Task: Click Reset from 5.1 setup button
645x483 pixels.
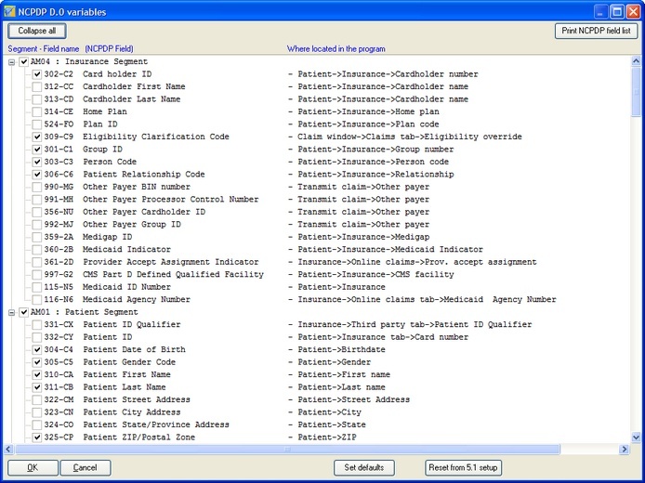Action: point(463,468)
